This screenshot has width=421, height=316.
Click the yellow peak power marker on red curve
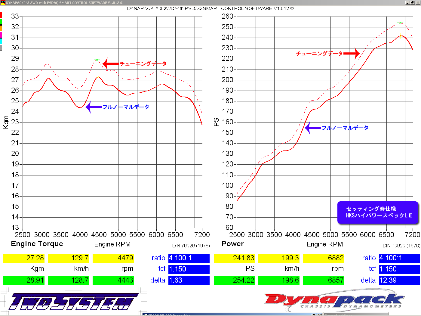[x=401, y=36]
